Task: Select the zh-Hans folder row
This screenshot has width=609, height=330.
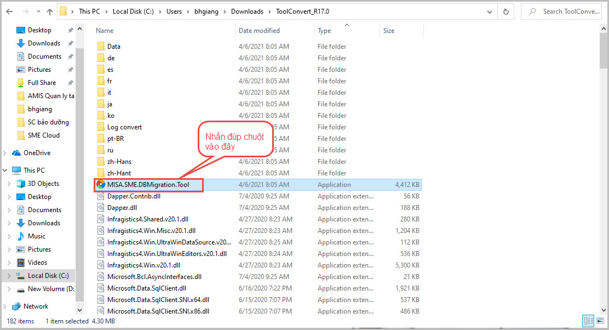Action: click(258, 162)
